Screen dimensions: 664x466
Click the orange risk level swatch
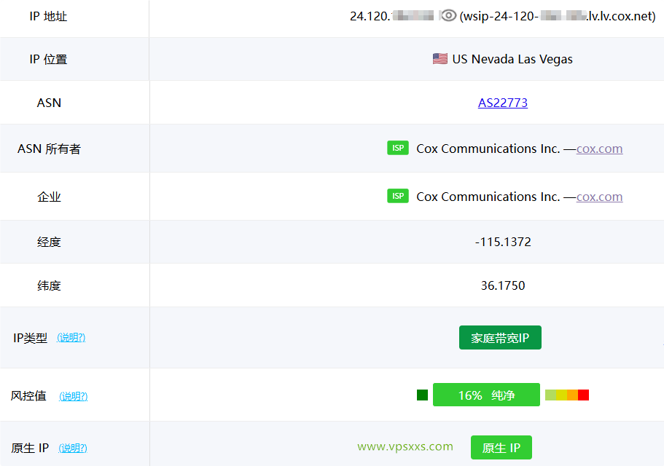(x=573, y=395)
